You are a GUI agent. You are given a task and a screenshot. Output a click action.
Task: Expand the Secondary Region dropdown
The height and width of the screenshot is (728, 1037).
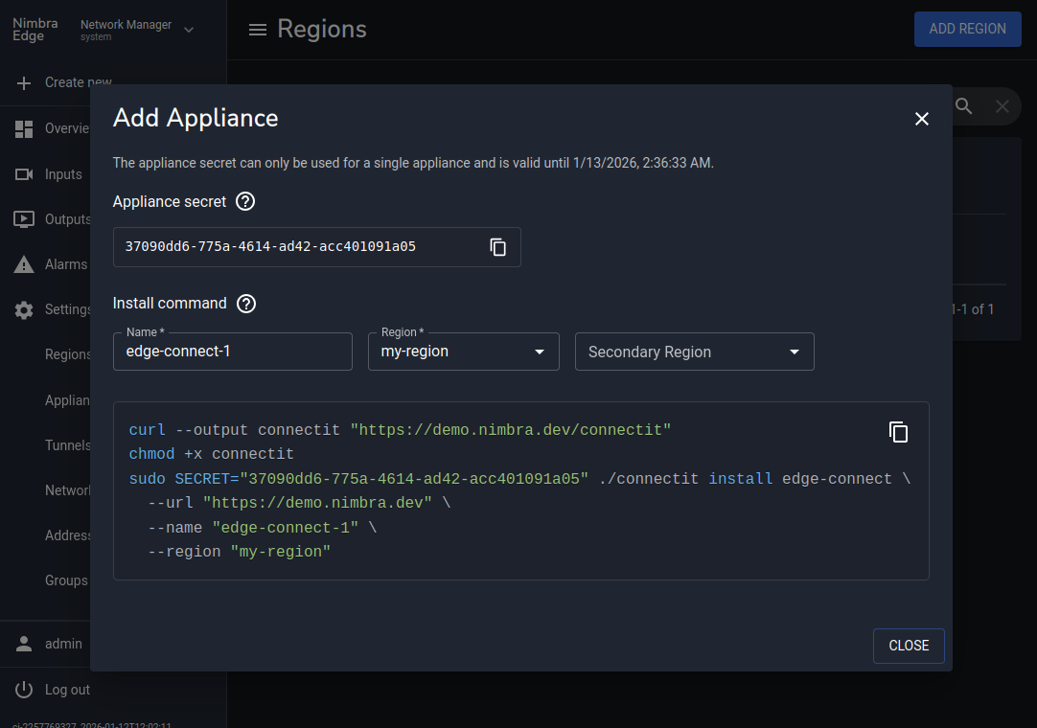694,352
